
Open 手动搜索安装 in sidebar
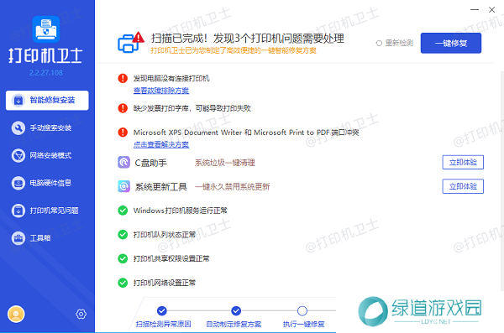47,127
